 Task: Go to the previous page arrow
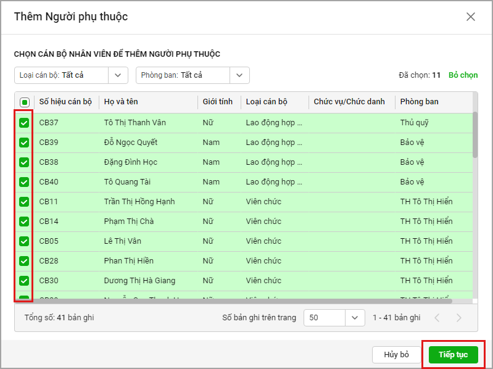click(437, 318)
